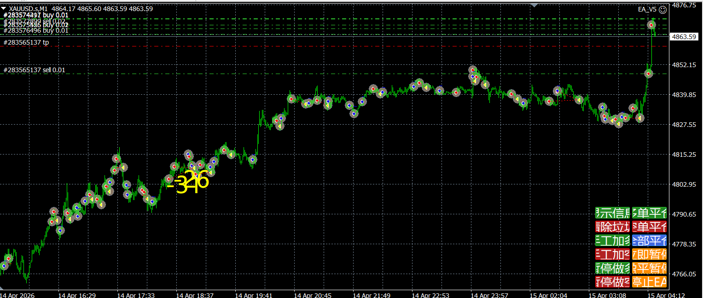Click the EA_V5 expert advisor label

pyautogui.click(x=648, y=9)
